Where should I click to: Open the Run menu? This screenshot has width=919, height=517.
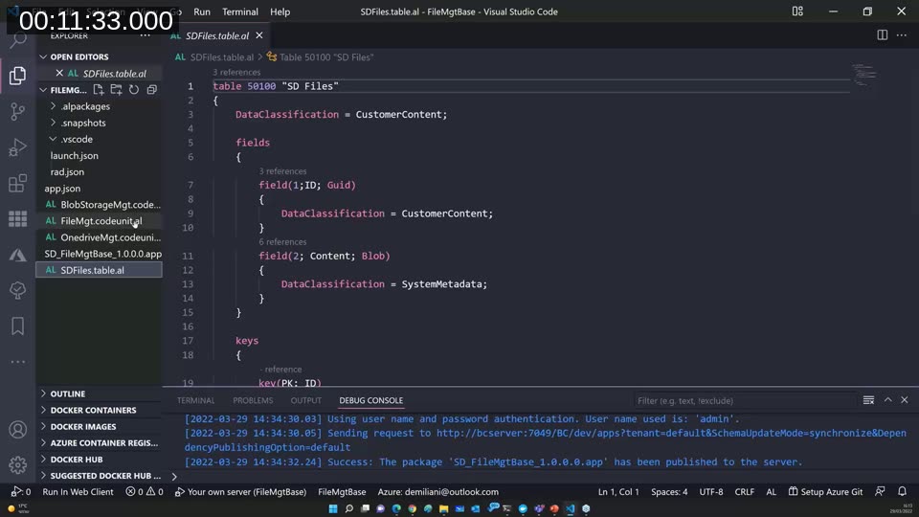(202, 11)
